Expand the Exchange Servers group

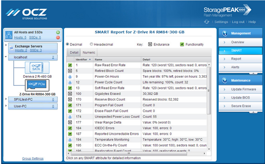point(6,45)
